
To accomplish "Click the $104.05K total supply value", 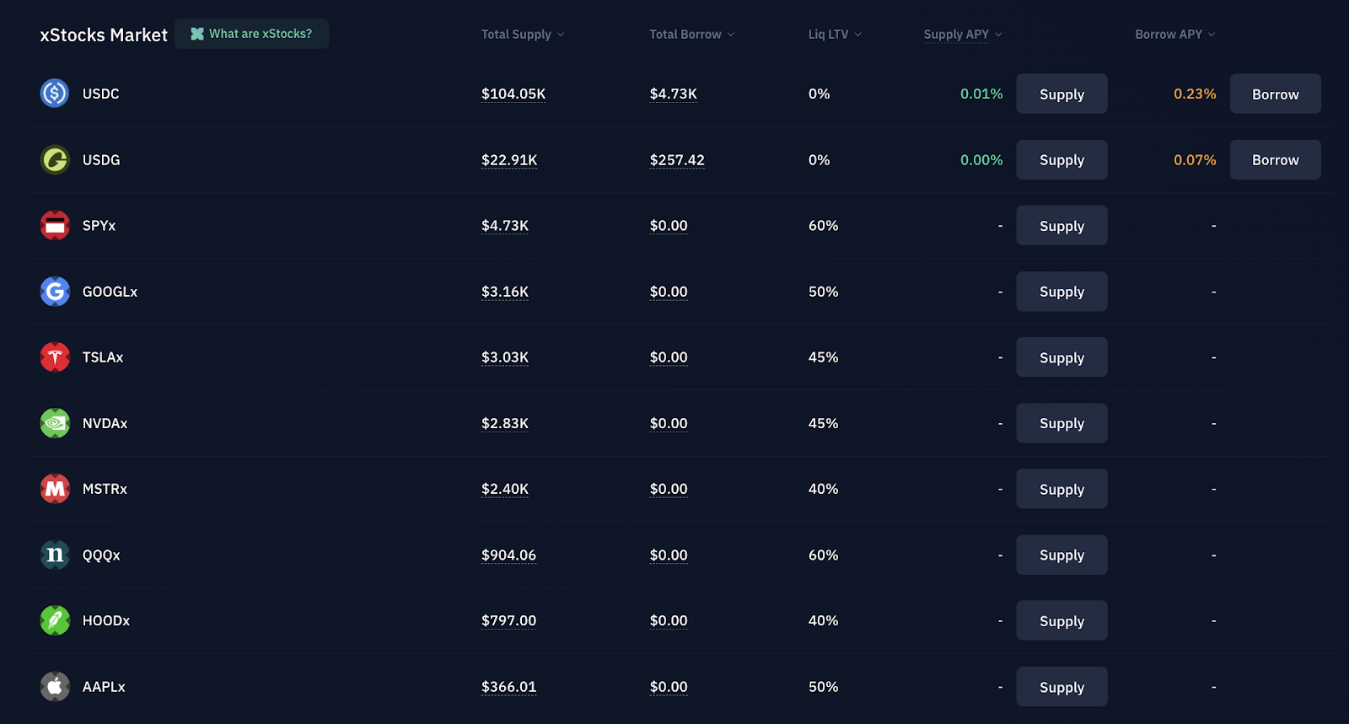I will 513,94.
